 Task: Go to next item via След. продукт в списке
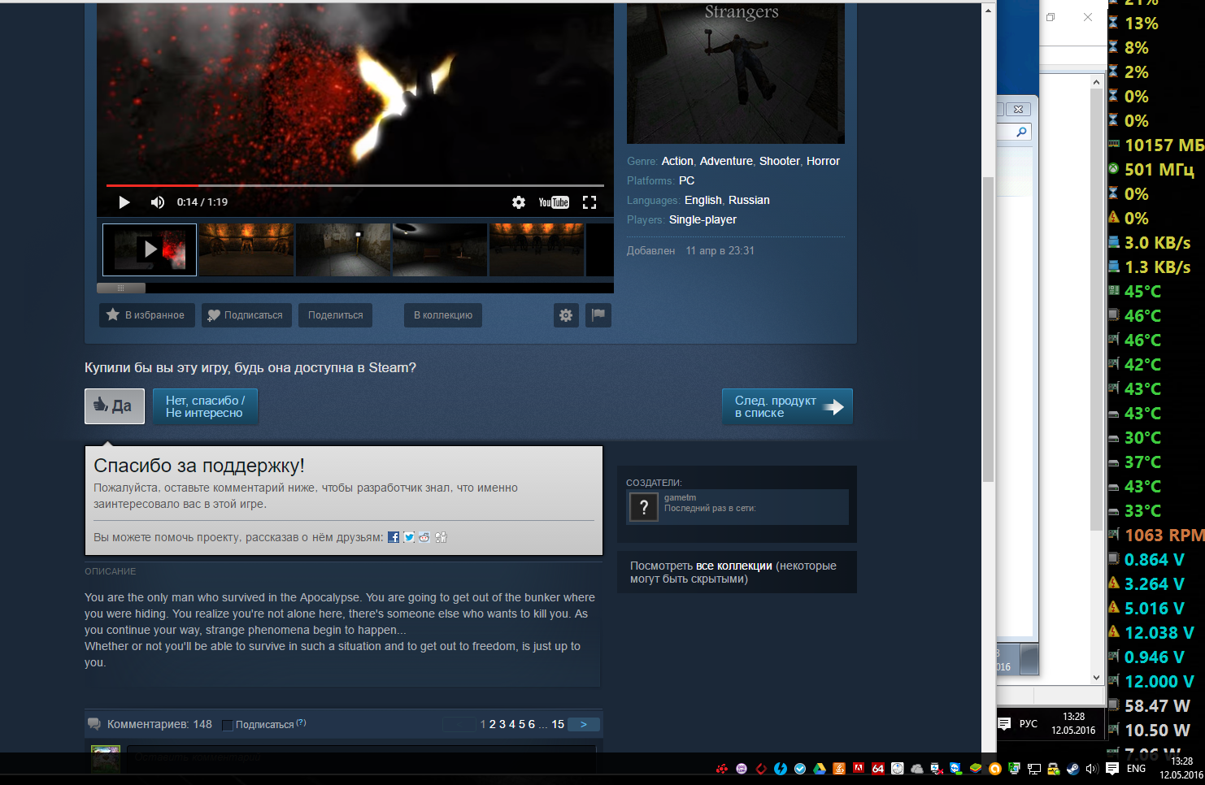pos(787,406)
